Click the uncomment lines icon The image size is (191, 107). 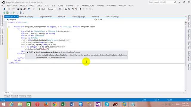[76, 9]
